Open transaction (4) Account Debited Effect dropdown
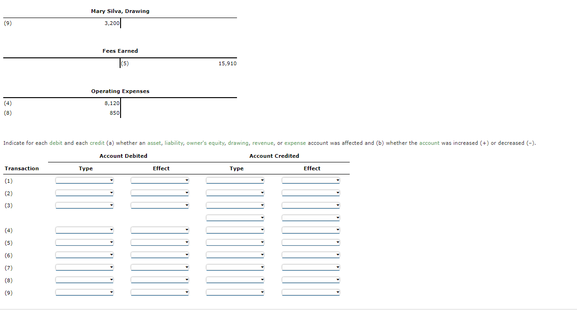Image resolution: width=577 pixels, height=310 pixels. tap(160, 230)
